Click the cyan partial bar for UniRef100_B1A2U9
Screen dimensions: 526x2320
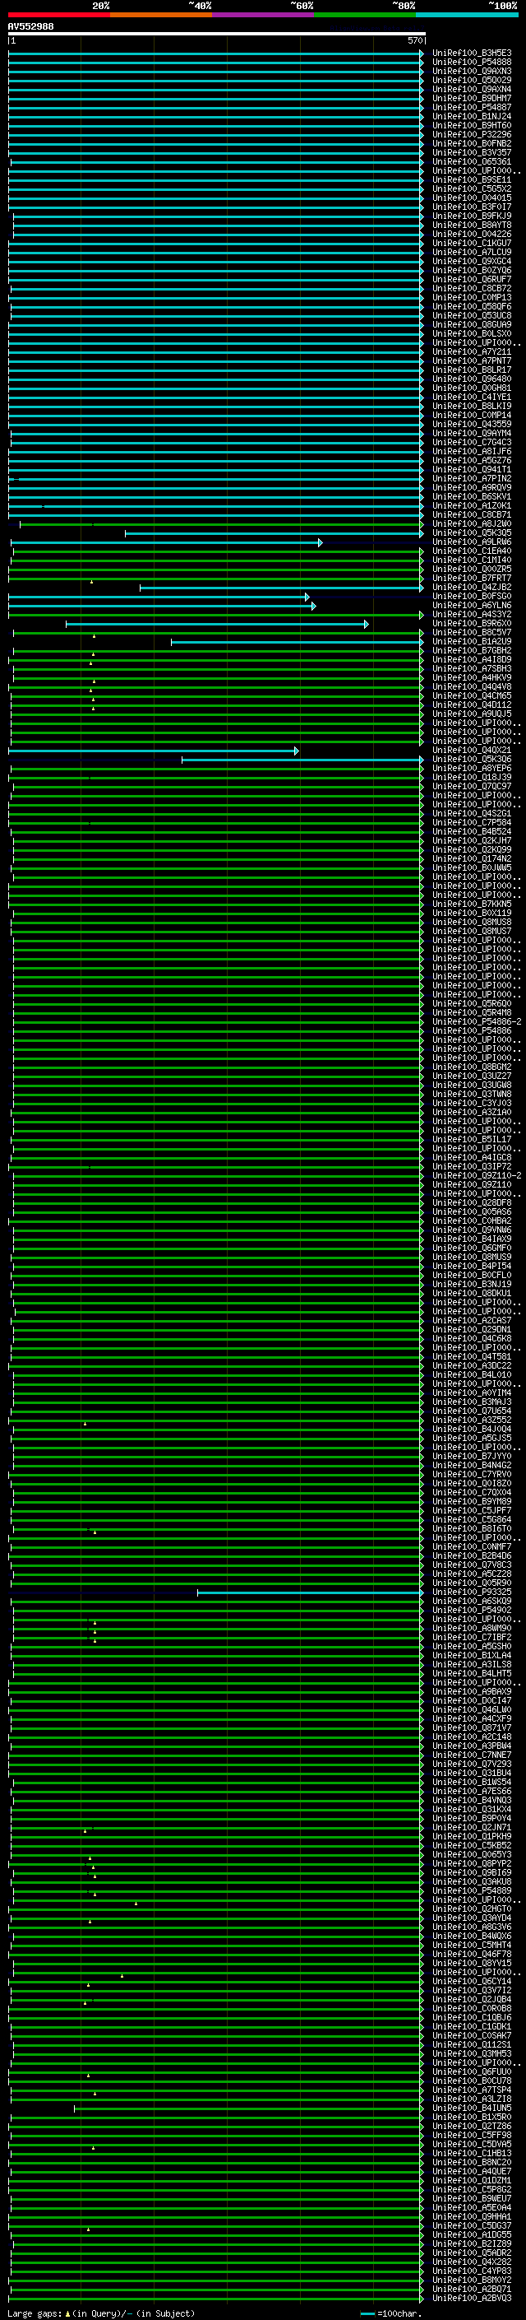(297, 642)
